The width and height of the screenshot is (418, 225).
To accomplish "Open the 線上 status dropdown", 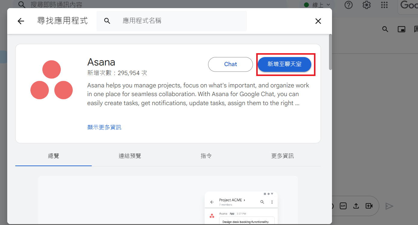I will 317,5.
